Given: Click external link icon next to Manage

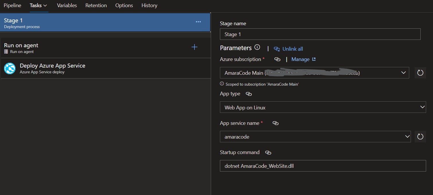Looking at the screenshot, I should (x=314, y=59).
